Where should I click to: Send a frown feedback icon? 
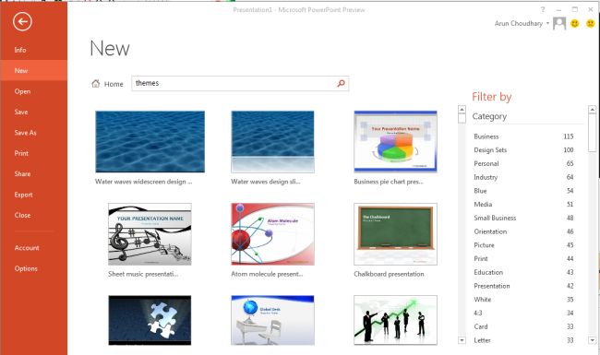591,24
